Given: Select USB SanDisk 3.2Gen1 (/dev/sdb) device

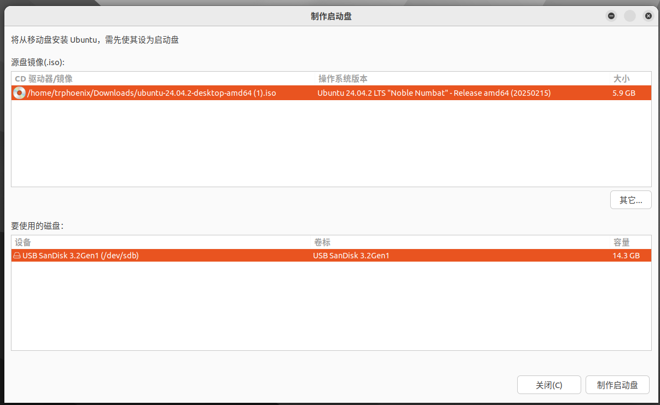Looking at the screenshot, I should 80,256.
